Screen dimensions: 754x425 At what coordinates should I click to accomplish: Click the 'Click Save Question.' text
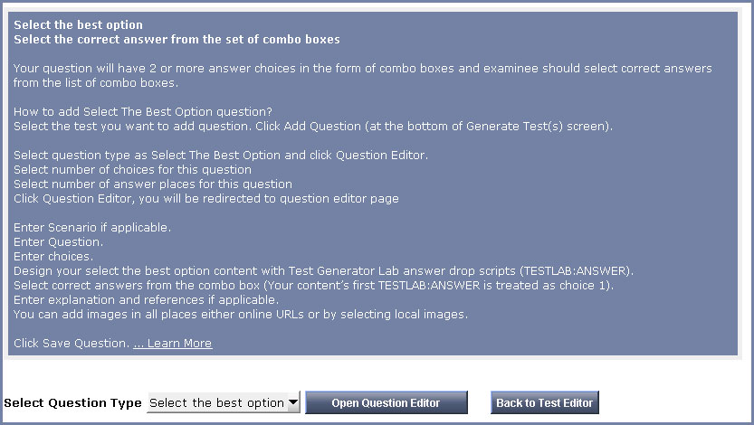point(72,344)
